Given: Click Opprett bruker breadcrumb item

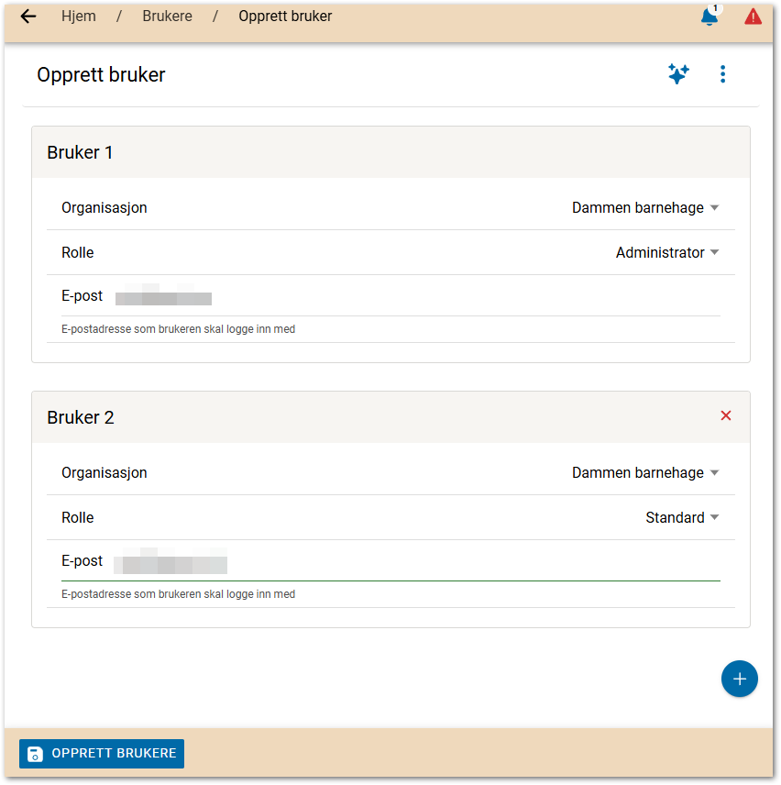Looking at the screenshot, I should (x=285, y=17).
